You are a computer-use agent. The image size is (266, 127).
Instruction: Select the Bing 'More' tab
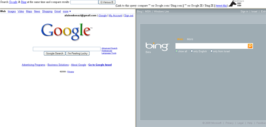pos(190,39)
